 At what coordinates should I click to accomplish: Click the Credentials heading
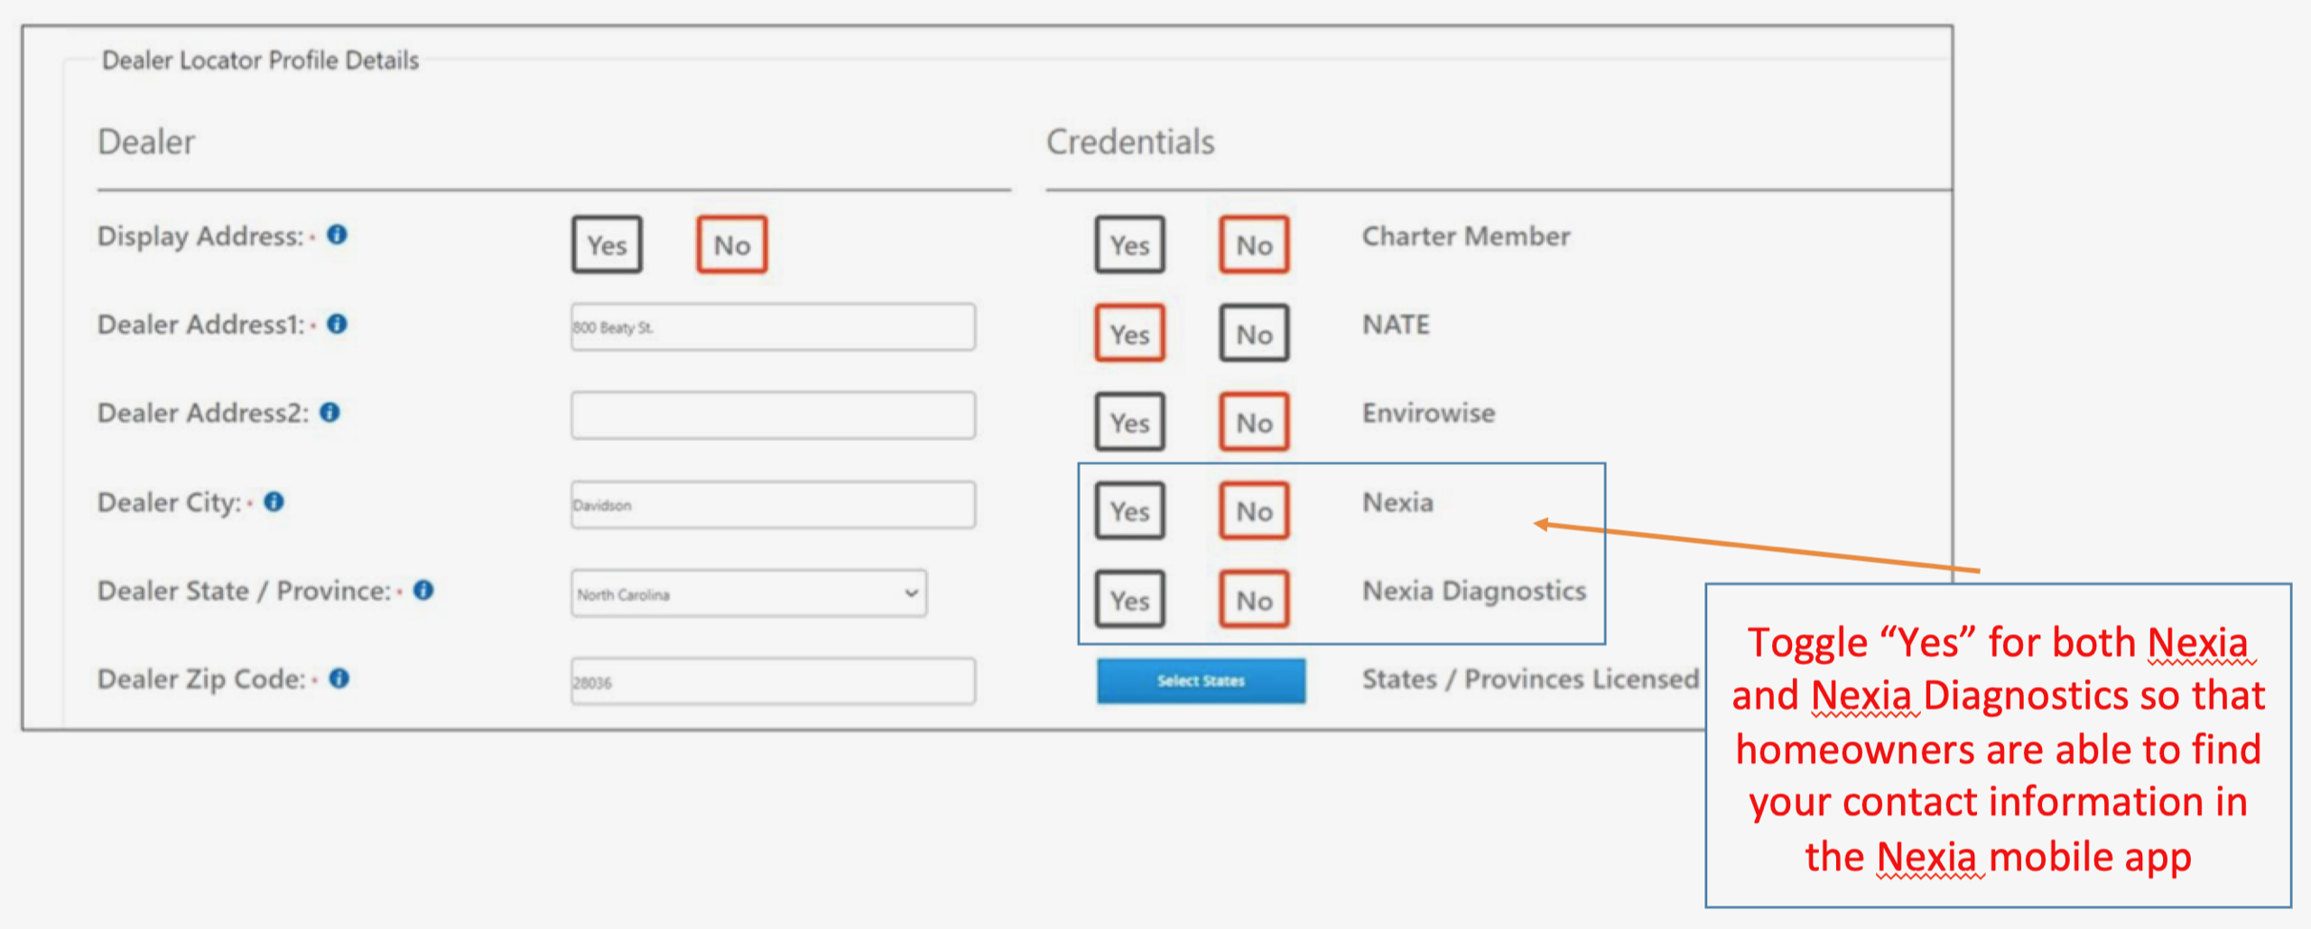pos(1130,142)
